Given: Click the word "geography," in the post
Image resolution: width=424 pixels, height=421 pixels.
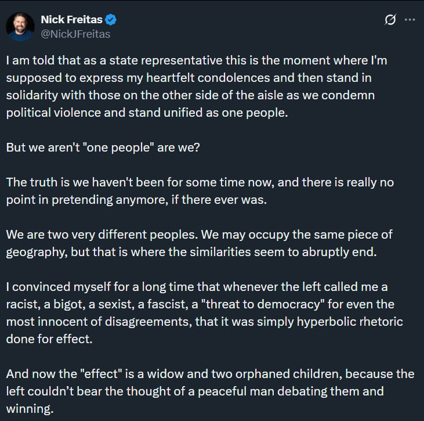Looking at the screenshot, I should (37, 253).
